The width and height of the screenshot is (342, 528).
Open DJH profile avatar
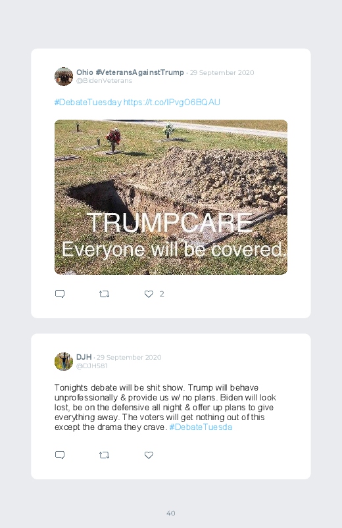click(x=64, y=362)
